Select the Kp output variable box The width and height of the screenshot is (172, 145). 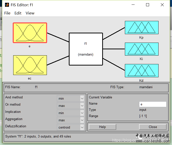[142, 27]
